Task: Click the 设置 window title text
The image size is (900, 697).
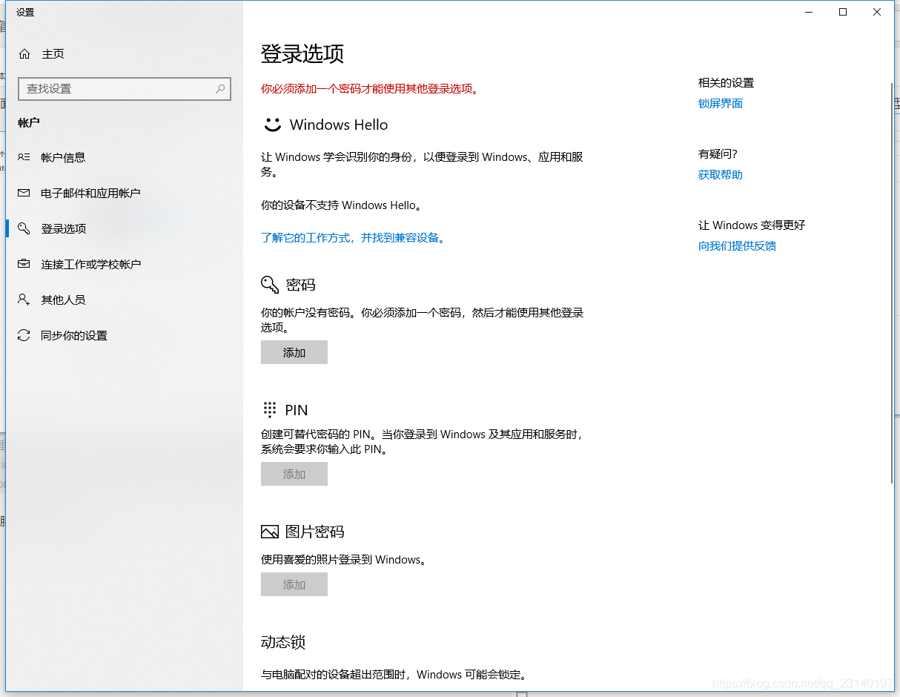Action: (x=25, y=13)
